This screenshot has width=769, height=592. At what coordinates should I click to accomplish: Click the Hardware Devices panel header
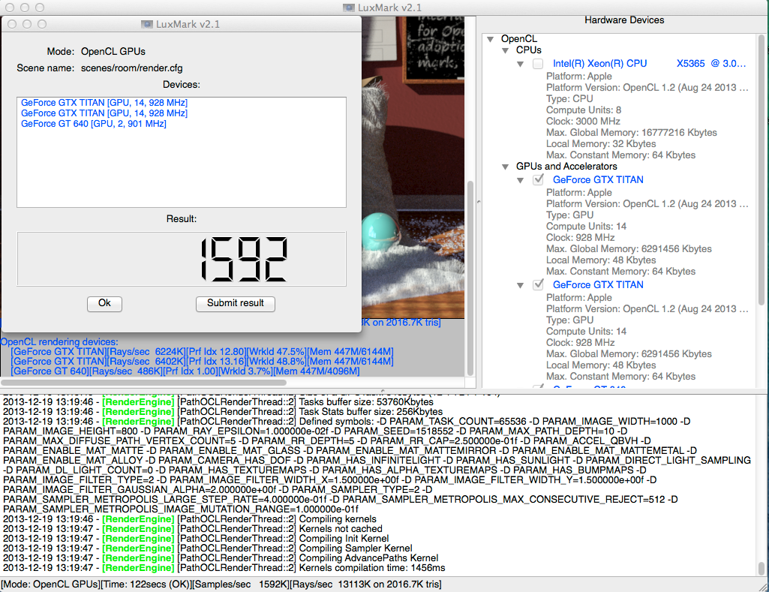(x=624, y=20)
